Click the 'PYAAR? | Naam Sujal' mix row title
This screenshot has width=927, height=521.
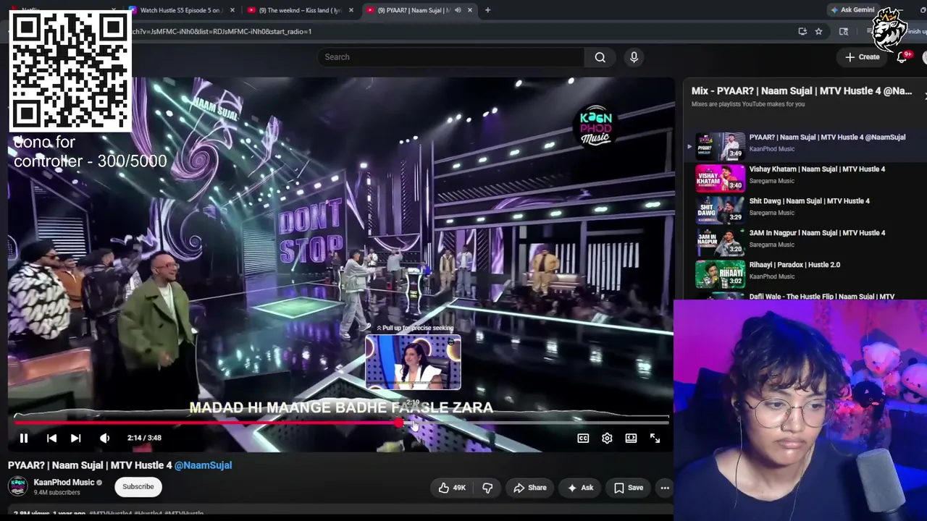tap(827, 137)
